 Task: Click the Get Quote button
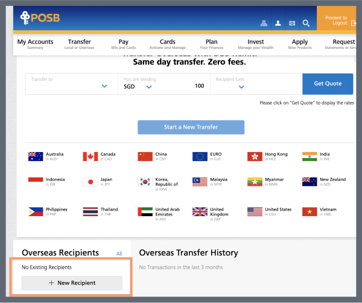coord(328,84)
